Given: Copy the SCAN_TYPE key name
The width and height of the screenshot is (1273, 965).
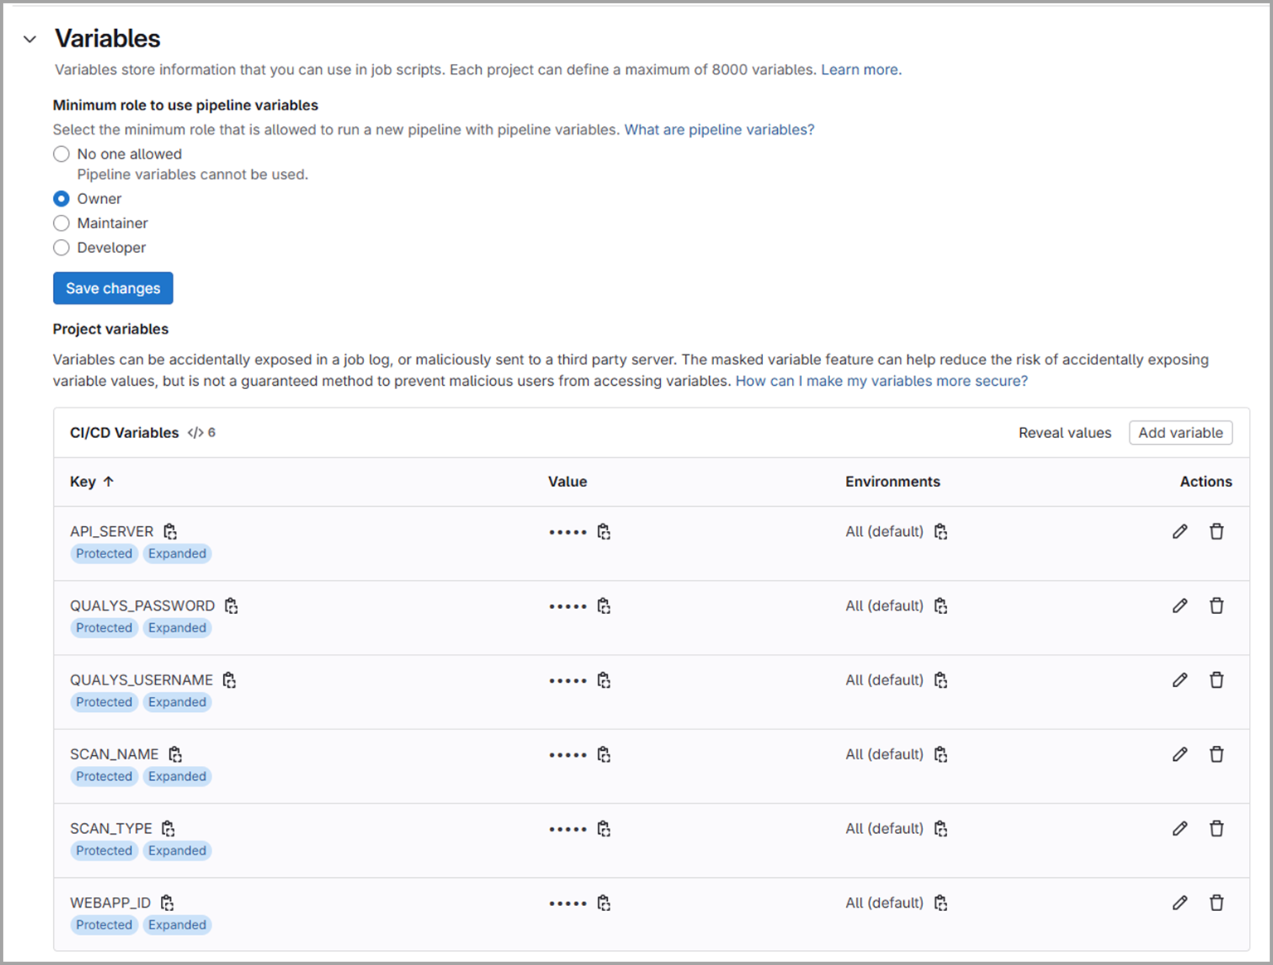Looking at the screenshot, I should pyautogui.click(x=168, y=829).
